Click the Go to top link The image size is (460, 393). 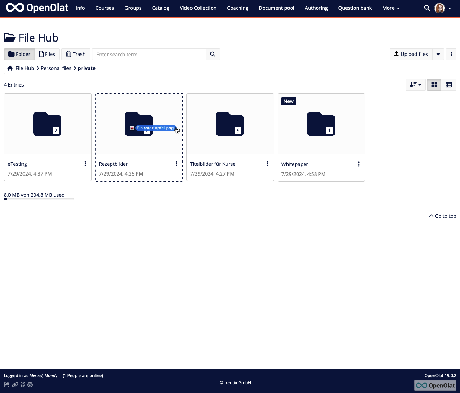tap(442, 216)
